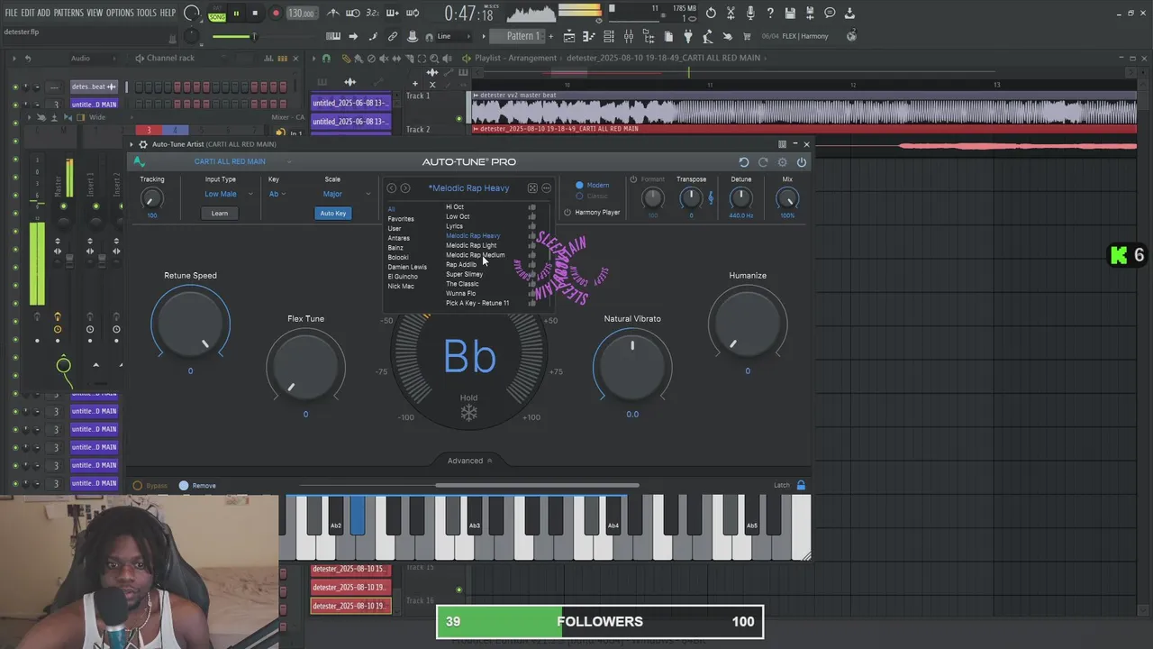Click the chat bubble icon in toolbar
Screen dimensions: 1153x649
830,14
